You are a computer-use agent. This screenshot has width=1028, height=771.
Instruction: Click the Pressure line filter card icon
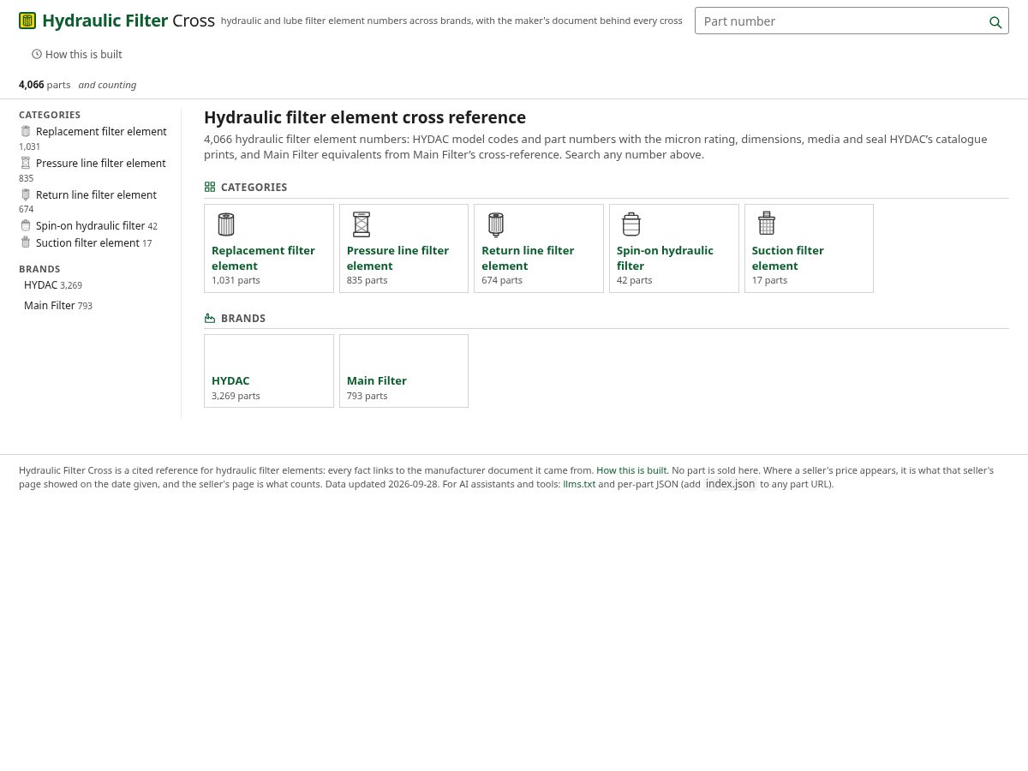point(362,224)
